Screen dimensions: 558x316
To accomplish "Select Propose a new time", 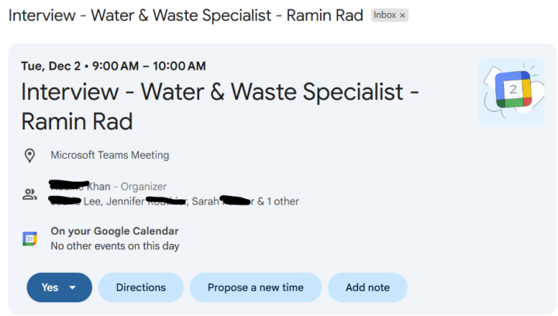I will click(x=255, y=287).
